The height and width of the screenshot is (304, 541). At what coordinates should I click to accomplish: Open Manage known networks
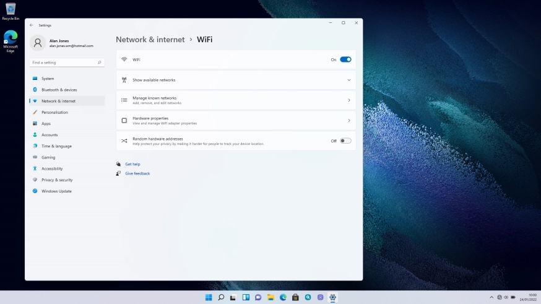pyautogui.click(x=236, y=100)
